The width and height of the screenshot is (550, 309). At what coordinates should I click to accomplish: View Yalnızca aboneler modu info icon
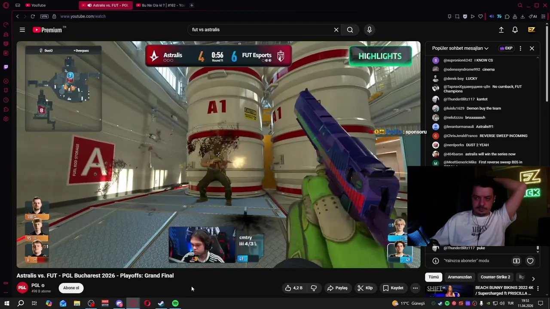(x=435, y=261)
